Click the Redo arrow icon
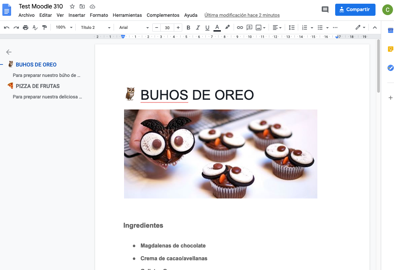Screen dimensions: 394x270 point(16,28)
